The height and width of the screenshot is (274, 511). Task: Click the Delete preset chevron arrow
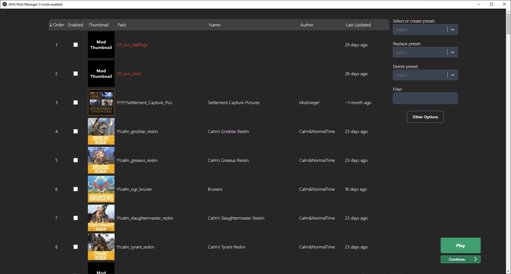453,75
